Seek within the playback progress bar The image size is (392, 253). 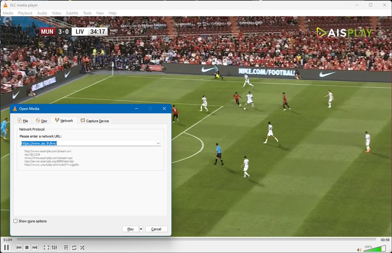tap(196, 240)
